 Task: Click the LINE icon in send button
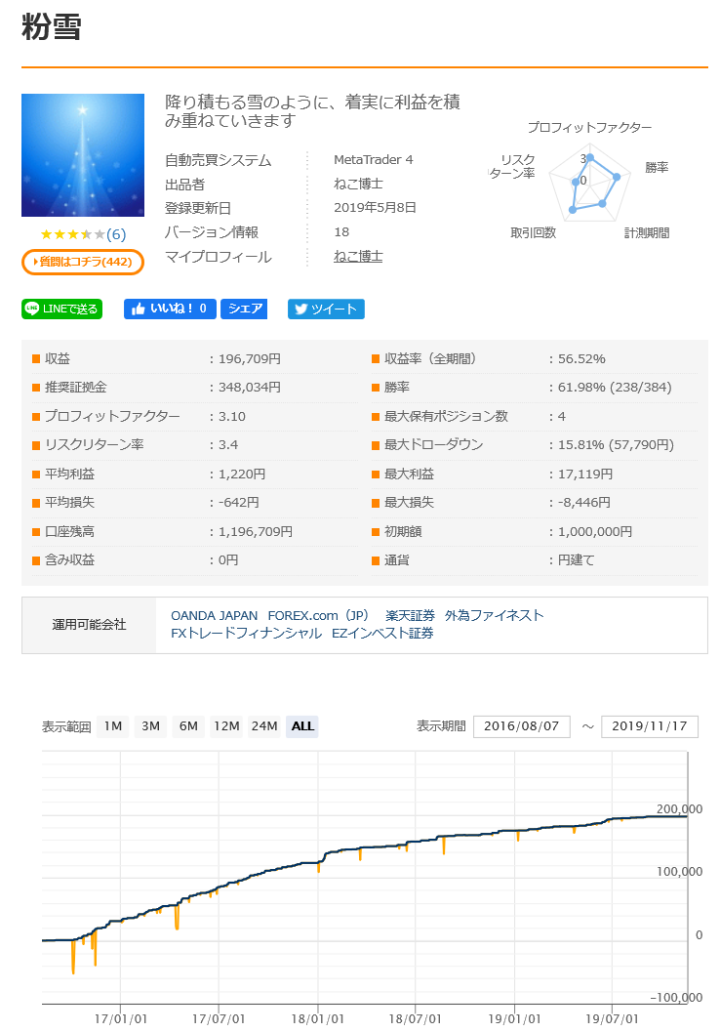pyautogui.click(x=31, y=308)
